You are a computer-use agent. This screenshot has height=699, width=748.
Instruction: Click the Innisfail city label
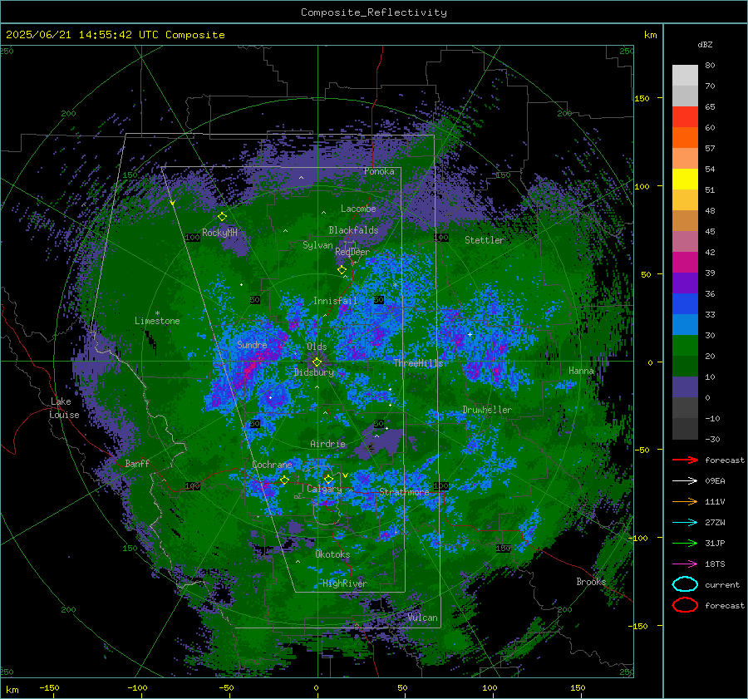pyautogui.click(x=335, y=301)
